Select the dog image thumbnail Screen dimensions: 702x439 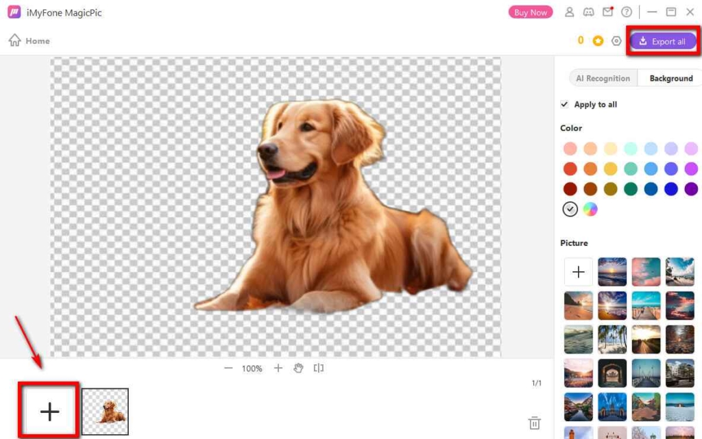coord(106,410)
